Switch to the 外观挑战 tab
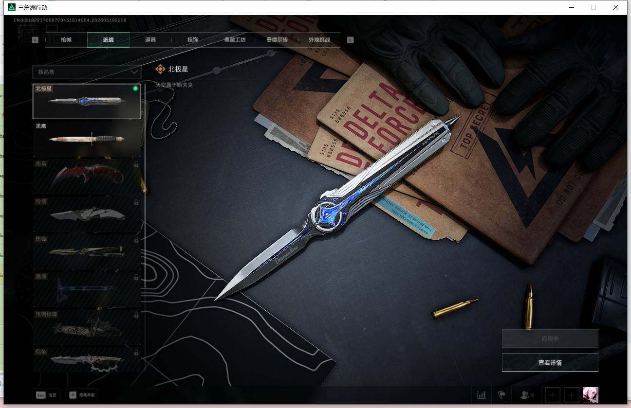The height and width of the screenshot is (408, 631). click(x=319, y=40)
